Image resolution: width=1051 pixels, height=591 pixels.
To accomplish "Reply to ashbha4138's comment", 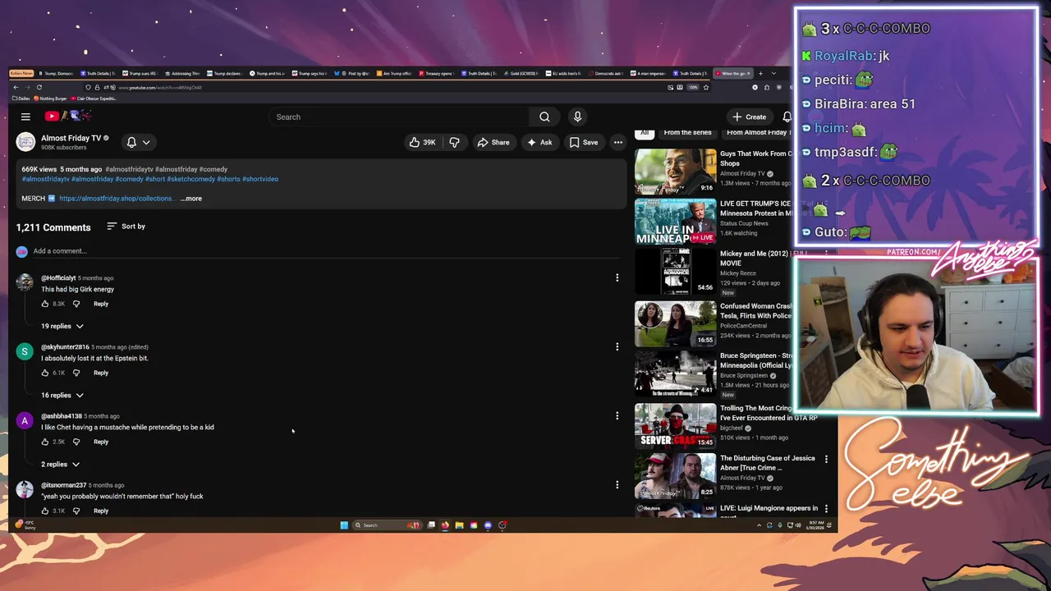I will click(x=101, y=442).
